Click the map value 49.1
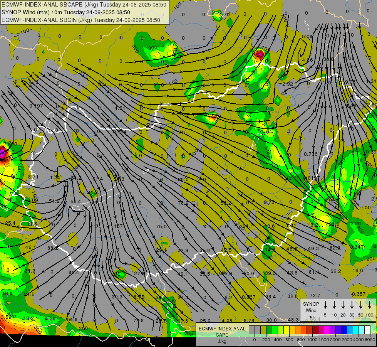377x347 pixels. 183,274
